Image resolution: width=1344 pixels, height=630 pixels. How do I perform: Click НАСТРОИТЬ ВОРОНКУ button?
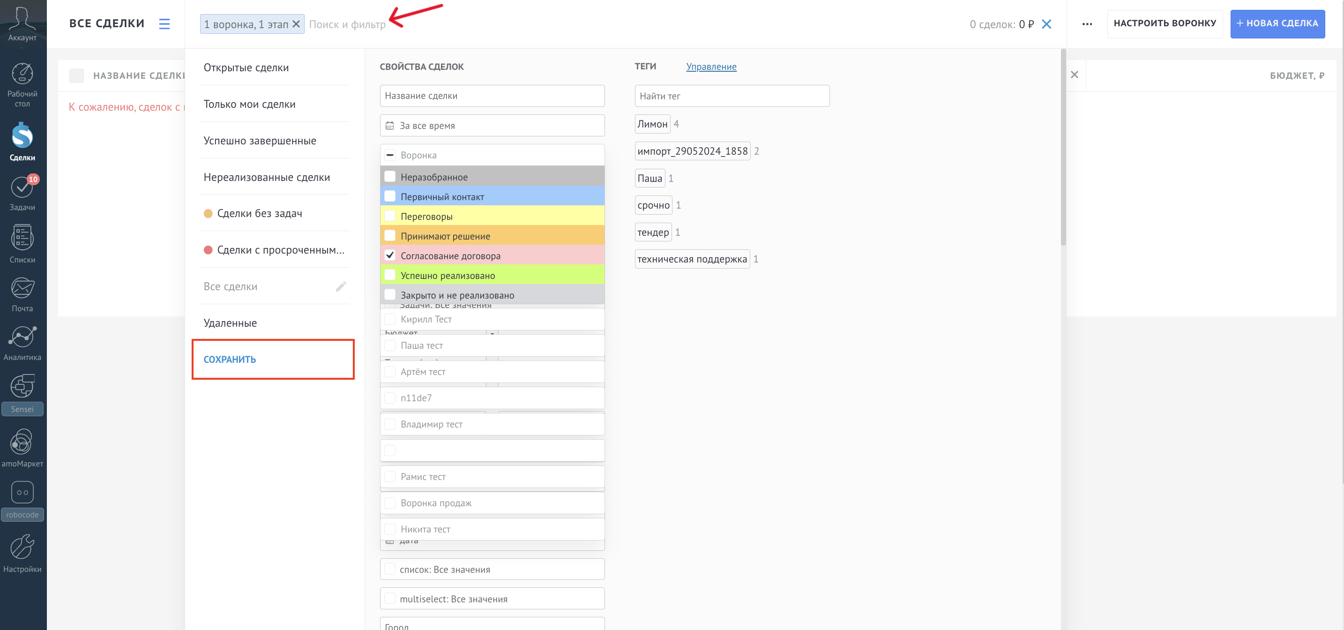click(1165, 23)
